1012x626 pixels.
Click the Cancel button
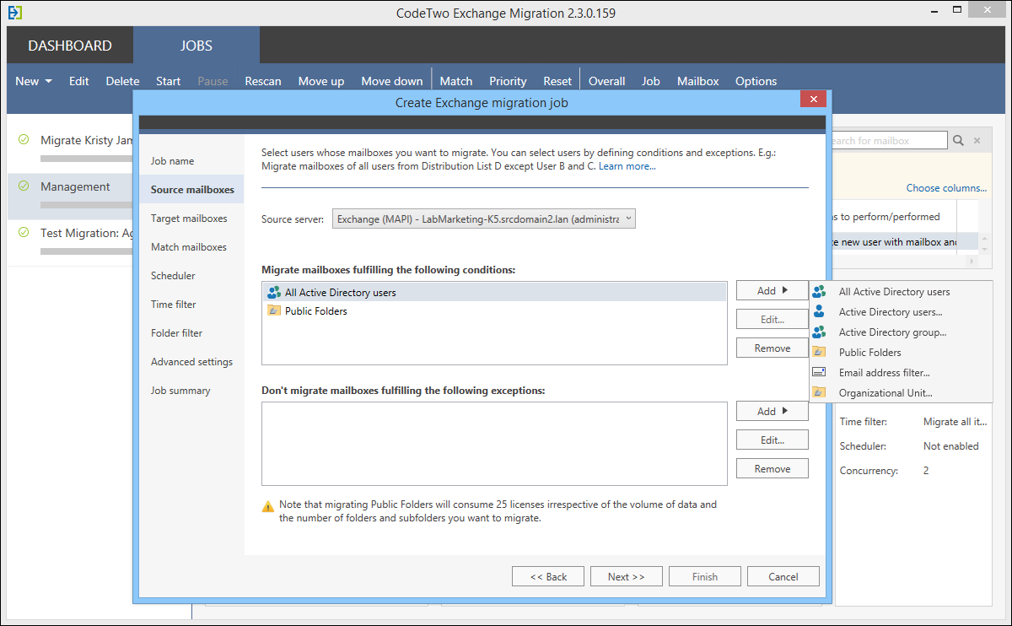point(783,576)
